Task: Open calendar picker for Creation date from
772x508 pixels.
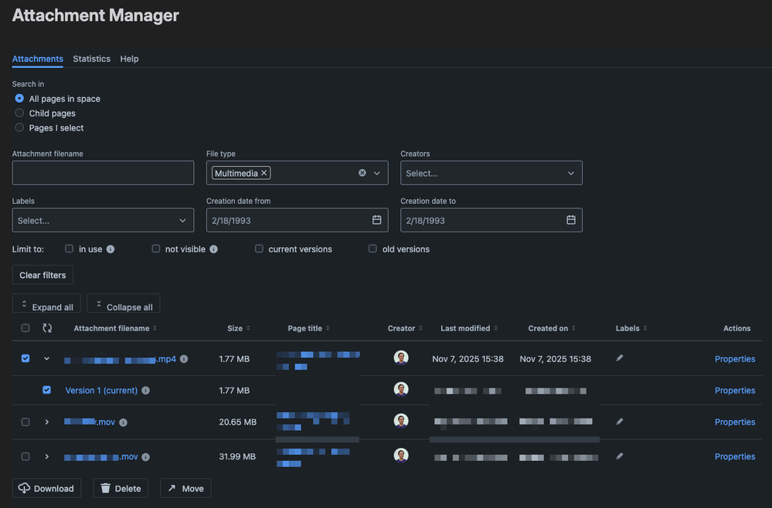Action: pos(376,220)
